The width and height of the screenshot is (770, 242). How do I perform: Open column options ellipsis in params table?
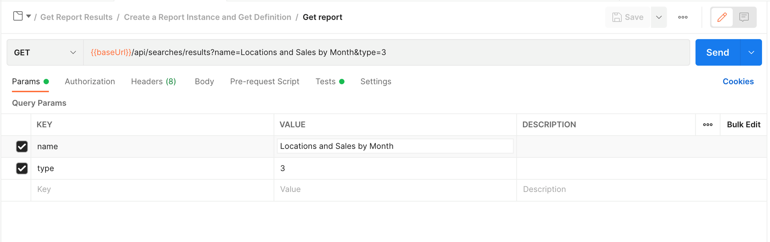tap(707, 125)
